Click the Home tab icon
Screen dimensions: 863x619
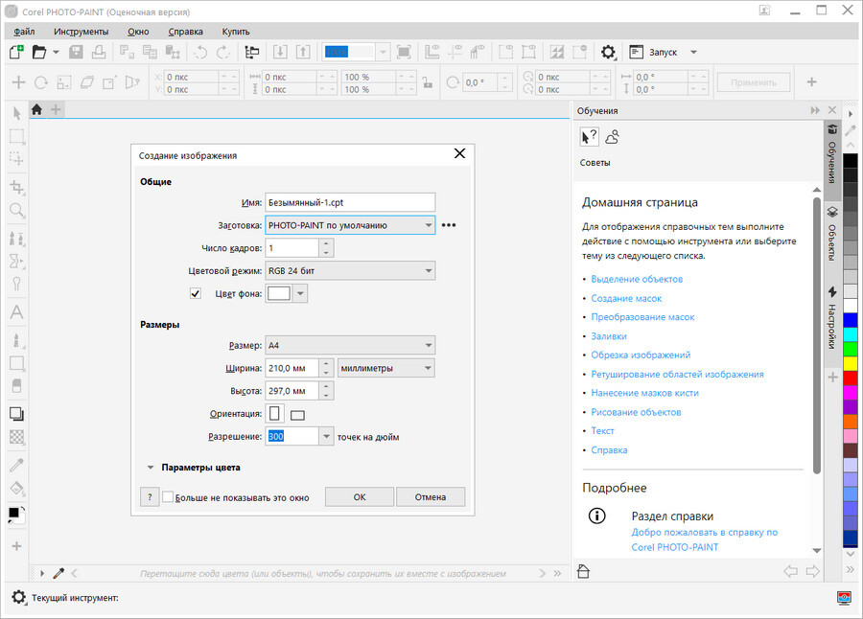36,109
